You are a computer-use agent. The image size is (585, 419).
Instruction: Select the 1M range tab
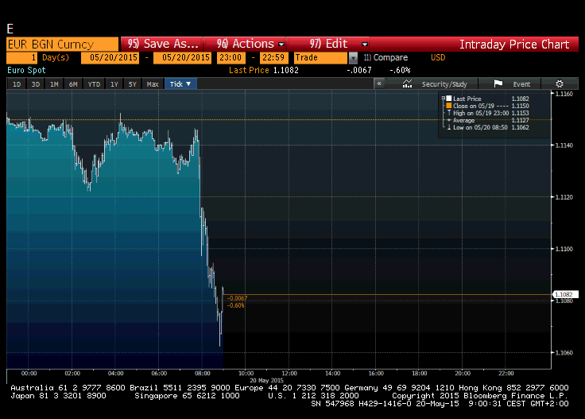click(55, 84)
